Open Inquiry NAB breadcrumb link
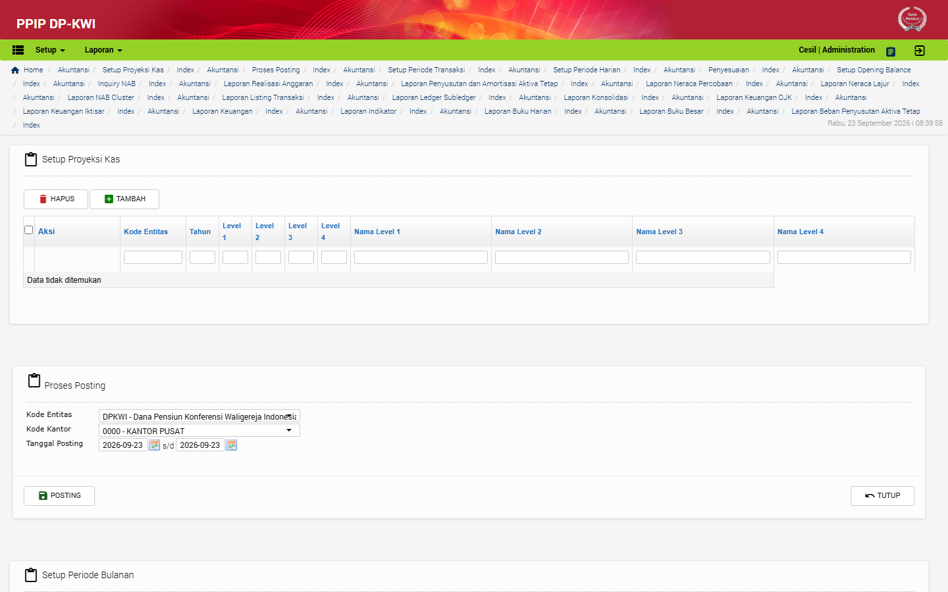 pyautogui.click(x=117, y=84)
